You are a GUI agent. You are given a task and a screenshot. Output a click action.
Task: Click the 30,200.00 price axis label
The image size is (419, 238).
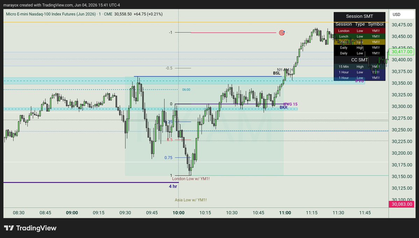point(402,153)
